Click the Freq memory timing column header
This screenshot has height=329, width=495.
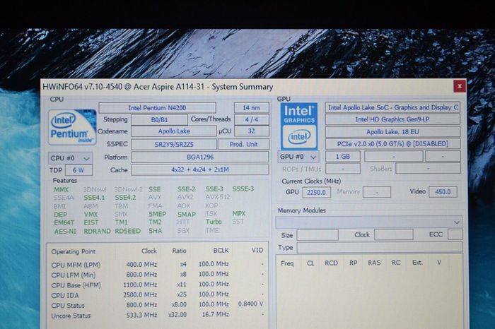point(287,263)
